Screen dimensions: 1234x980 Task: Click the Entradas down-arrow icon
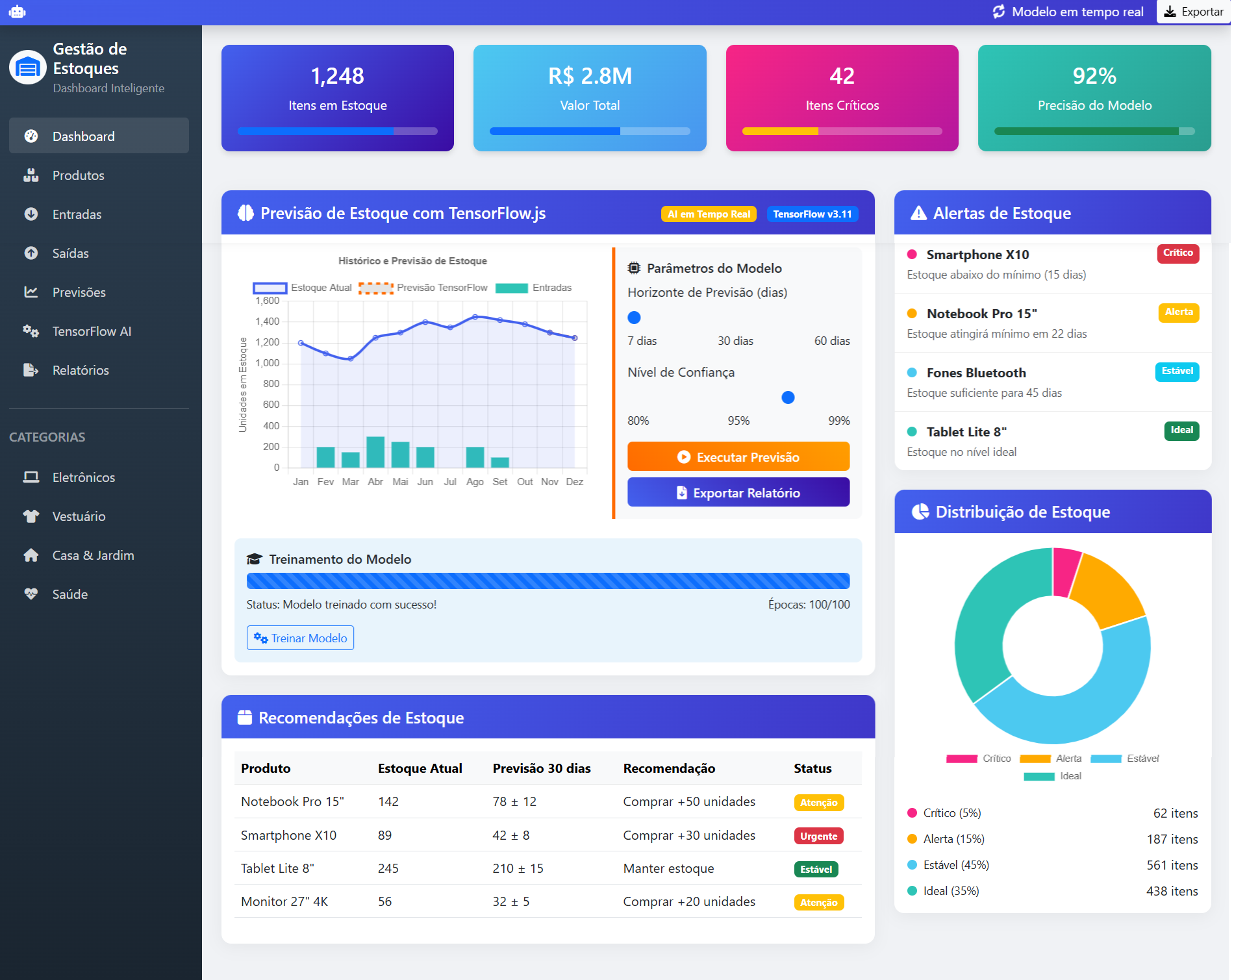click(31, 214)
